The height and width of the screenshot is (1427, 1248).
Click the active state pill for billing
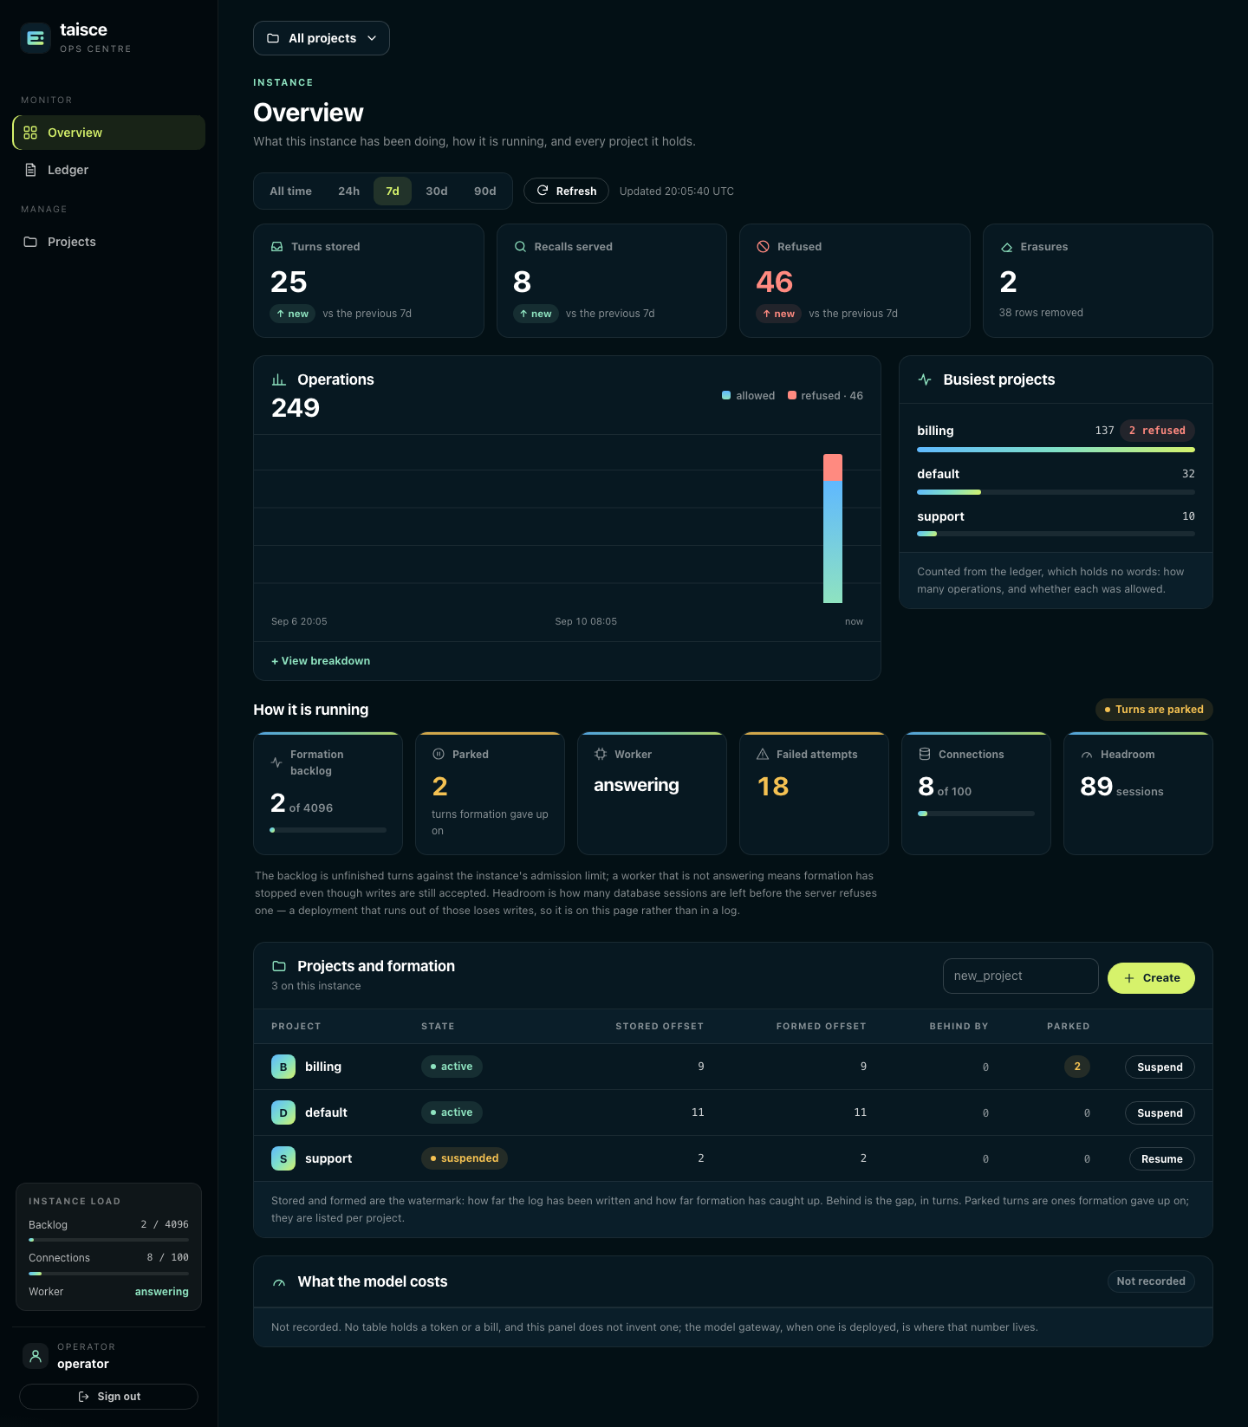pos(452,1067)
